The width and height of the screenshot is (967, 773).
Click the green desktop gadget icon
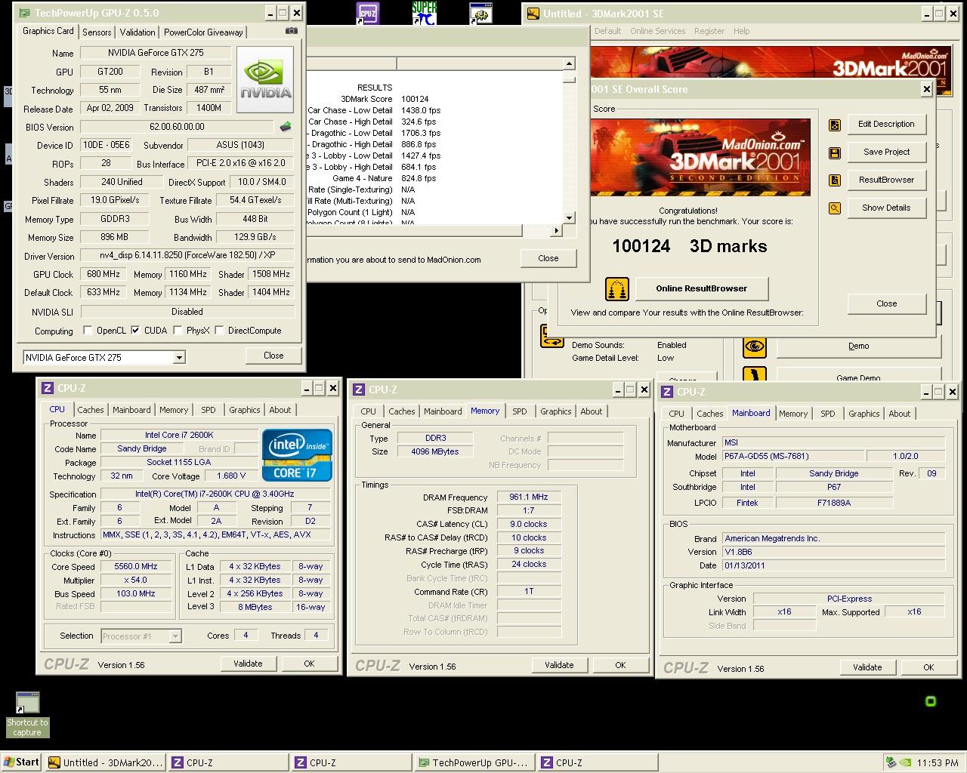pyautogui.click(x=931, y=701)
